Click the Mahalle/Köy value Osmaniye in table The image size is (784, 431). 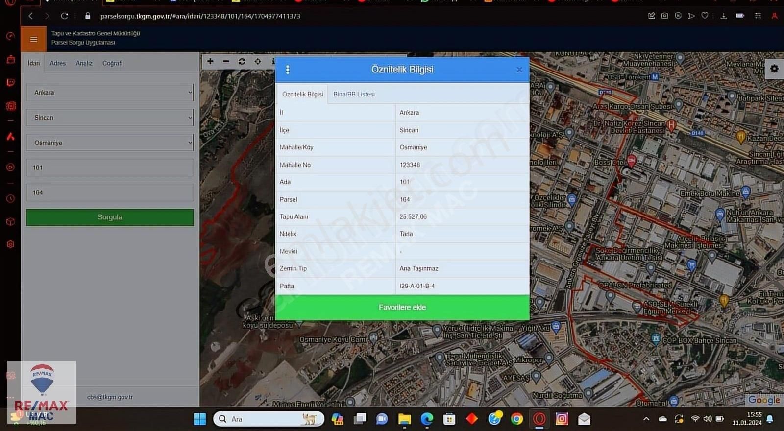coord(413,147)
